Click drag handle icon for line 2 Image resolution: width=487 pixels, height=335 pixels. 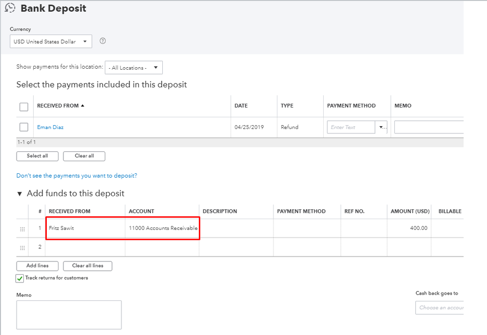coord(22,247)
